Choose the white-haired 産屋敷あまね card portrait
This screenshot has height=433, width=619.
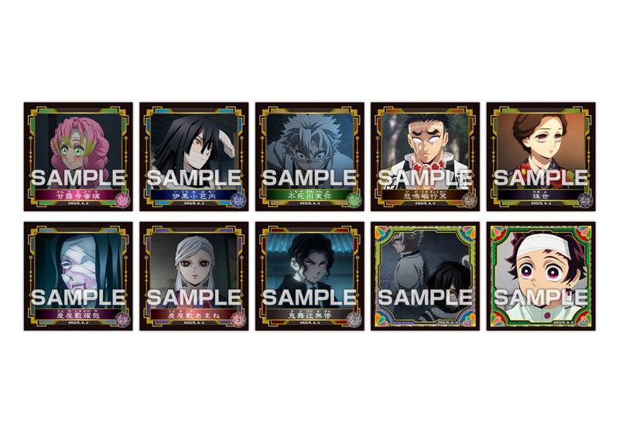pos(194,276)
